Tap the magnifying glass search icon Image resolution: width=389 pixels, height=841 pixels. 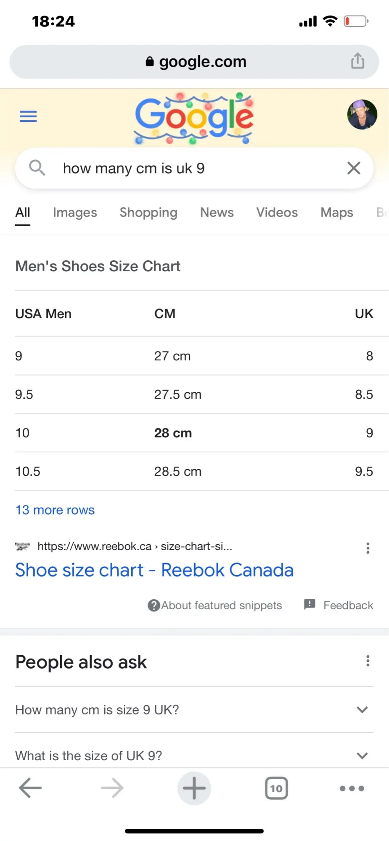click(x=37, y=168)
